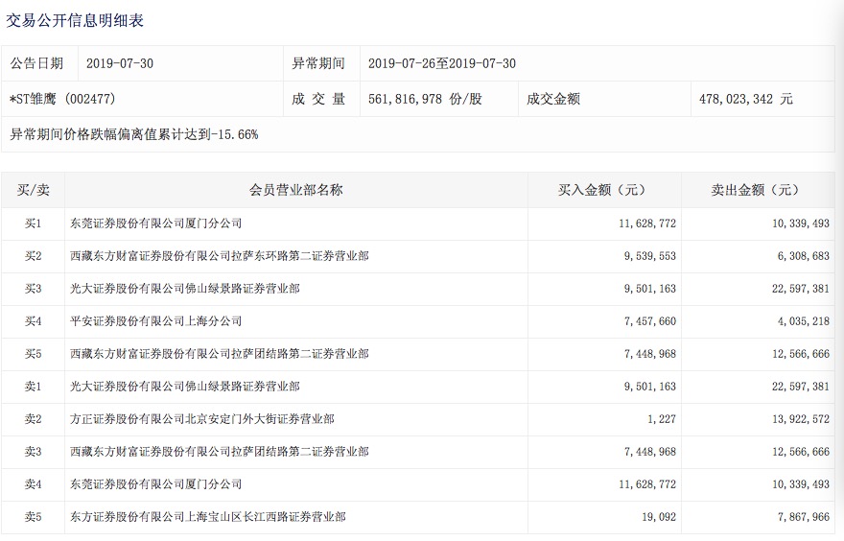Image resolution: width=844 pixels, height=541 pixels.
Task: Click the 卖出金额(元) column header
Action: (756, 190)
